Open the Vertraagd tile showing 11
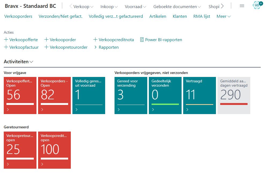 point(200,95)
